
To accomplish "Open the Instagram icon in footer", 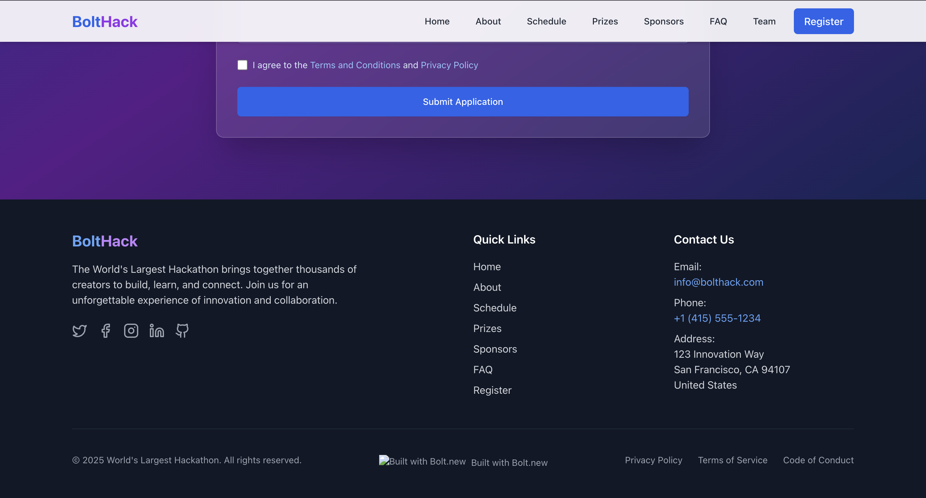I will click(131, 330).
